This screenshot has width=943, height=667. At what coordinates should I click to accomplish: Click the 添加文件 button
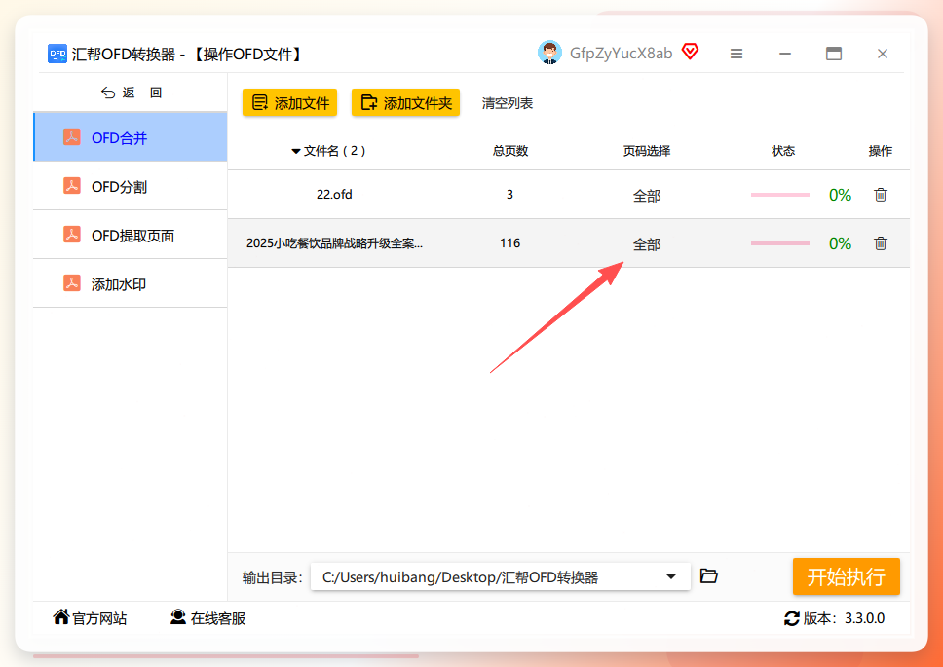pyautogui.click(x=290, y=103)
